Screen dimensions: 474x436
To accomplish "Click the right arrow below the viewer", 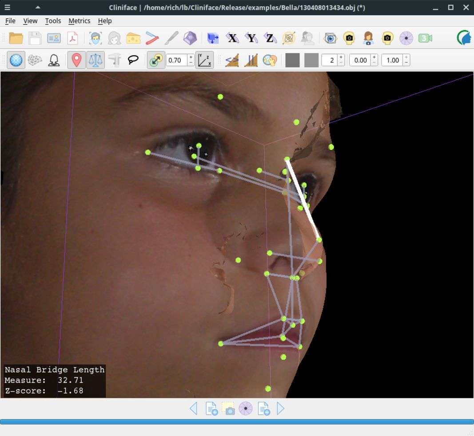I will point(281,408).
